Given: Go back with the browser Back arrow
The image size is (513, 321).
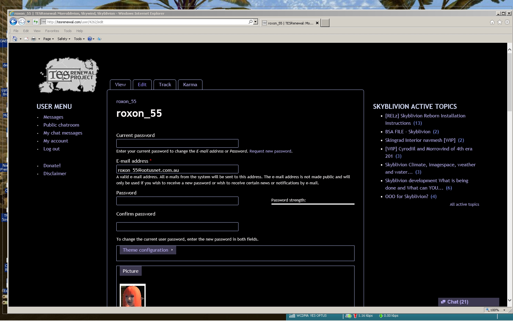Looking at the screenshot, I should (13, 22).
